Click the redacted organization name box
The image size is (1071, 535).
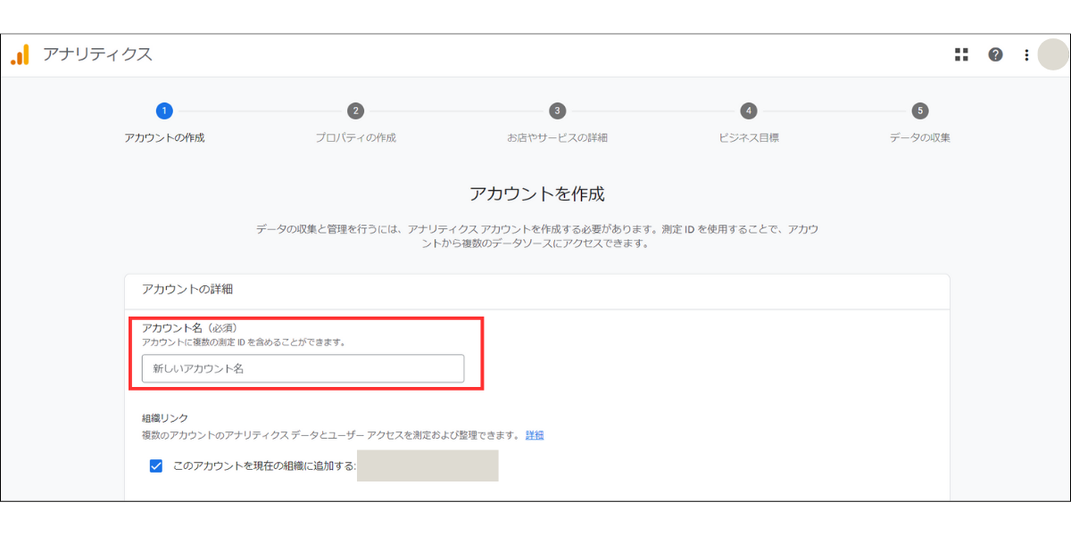click(x=428, y=465)
